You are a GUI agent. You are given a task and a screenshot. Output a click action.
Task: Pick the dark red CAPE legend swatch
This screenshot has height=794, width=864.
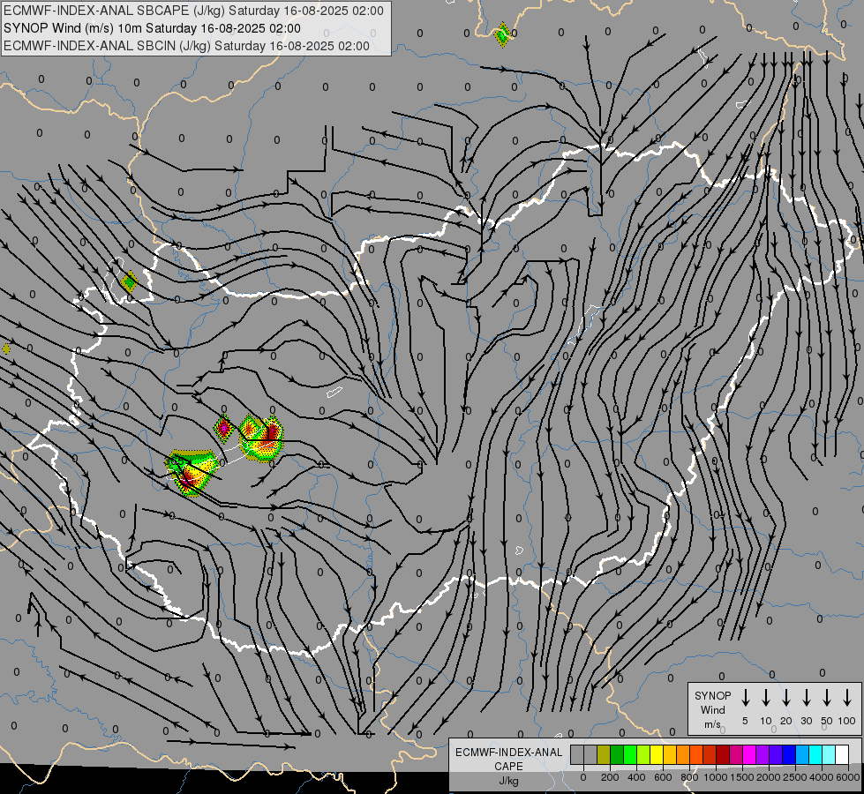coord(724,755)
